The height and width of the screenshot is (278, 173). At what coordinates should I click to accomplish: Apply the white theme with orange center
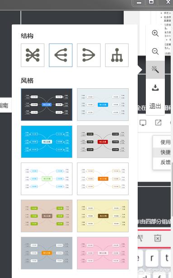[103, 179]
